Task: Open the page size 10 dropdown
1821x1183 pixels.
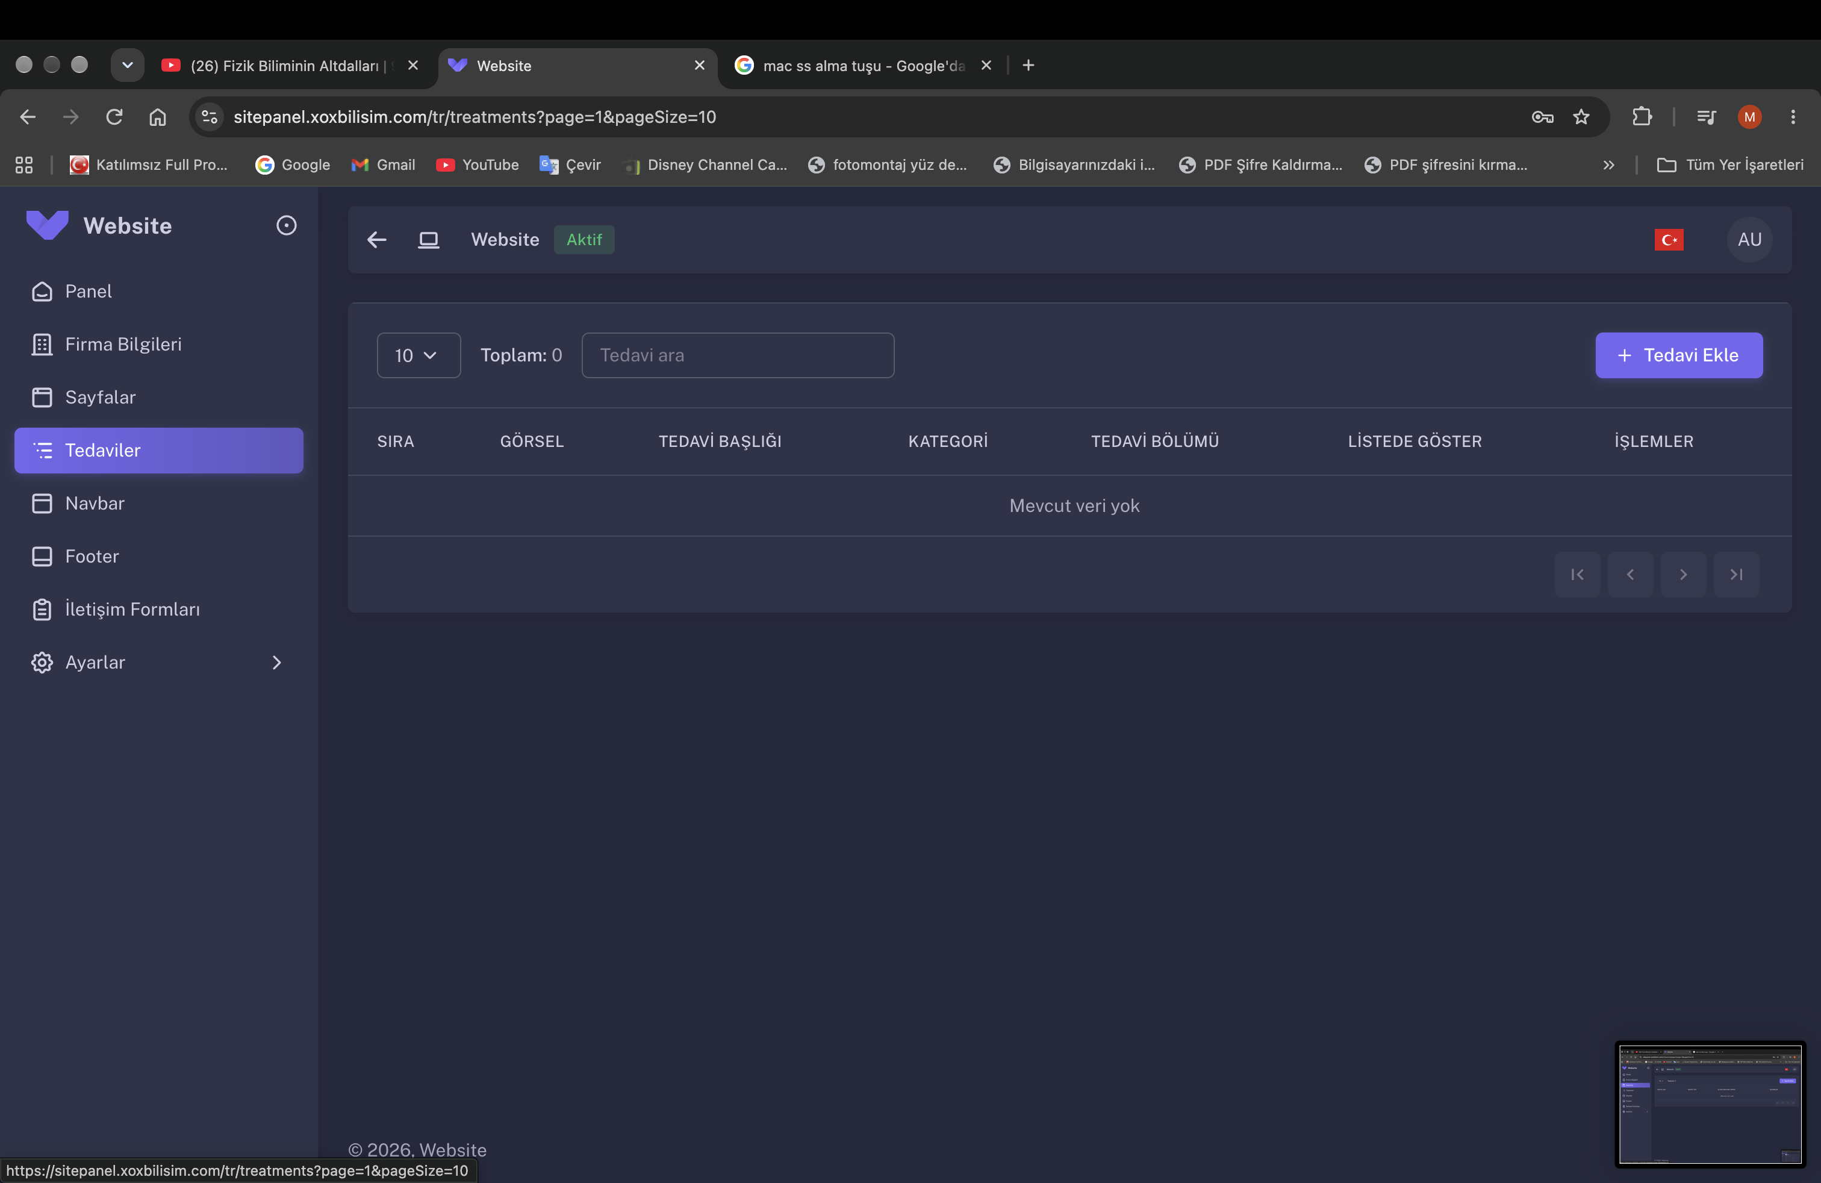Action: coord(419,355)
